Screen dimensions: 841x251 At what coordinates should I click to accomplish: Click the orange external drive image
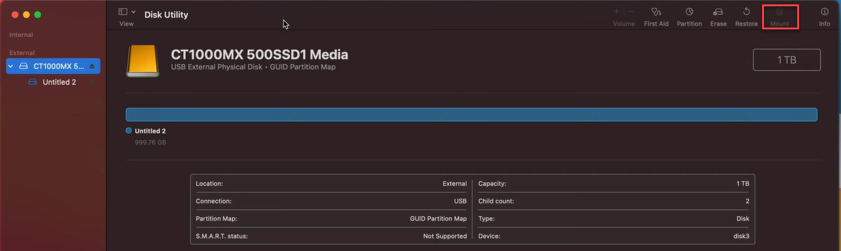pyautogui.click(x=143, y=61)
